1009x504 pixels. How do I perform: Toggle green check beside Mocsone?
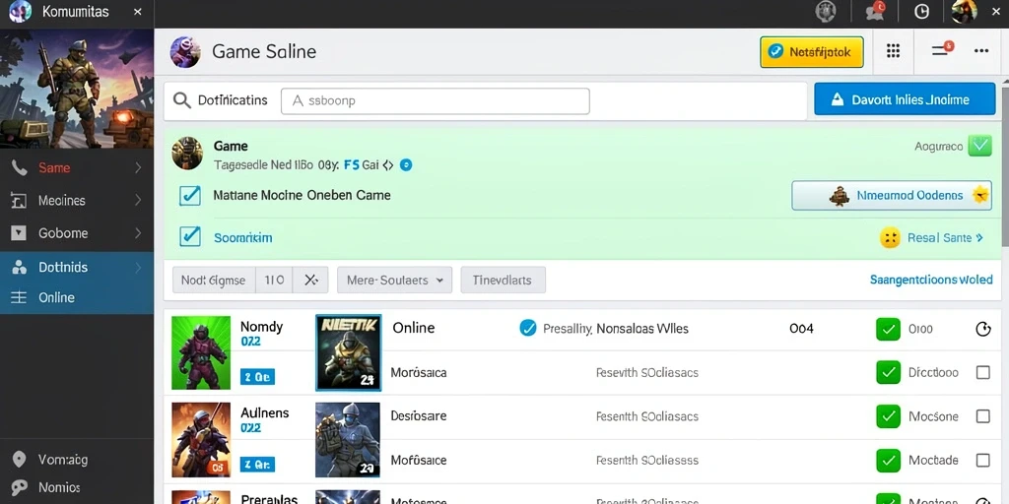[x=888, y=416]
